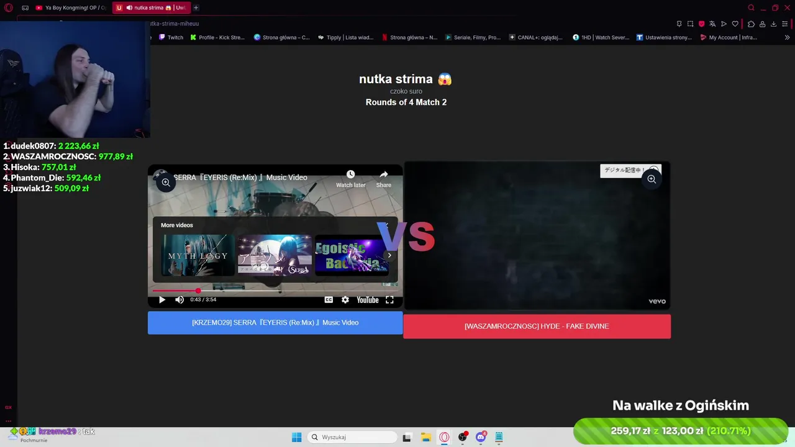Screen dimensions: 795x447
Task: Open the Egoistic Bacteria suggested thumbnail
Action: [x=352, y=255]
